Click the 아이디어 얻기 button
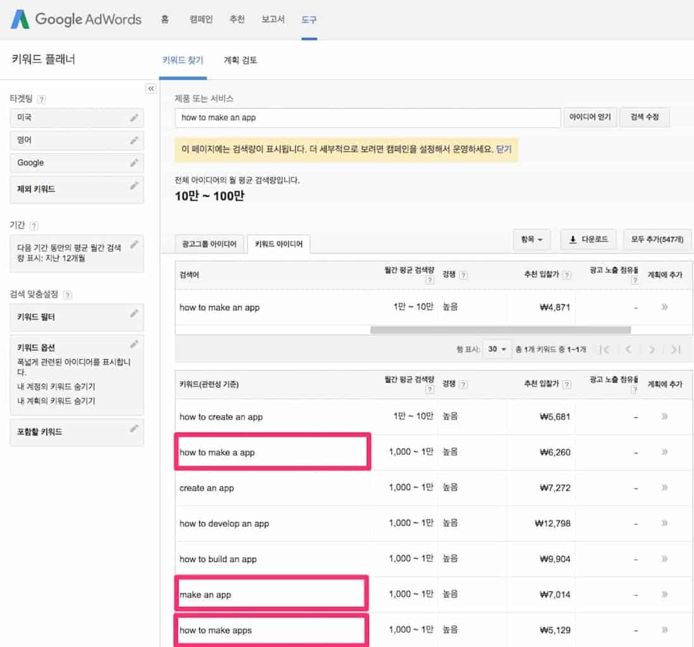Viewport: 694px width, 647px height. [x=590, y=117]
